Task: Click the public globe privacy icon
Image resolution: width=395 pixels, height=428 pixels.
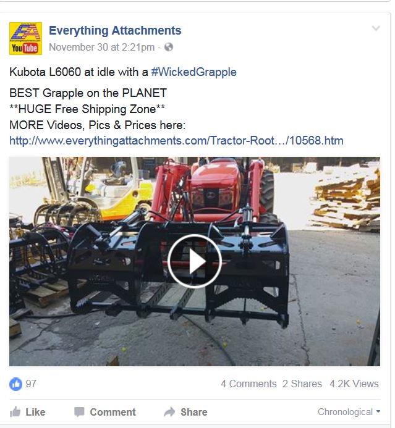Action: point(169,47)
